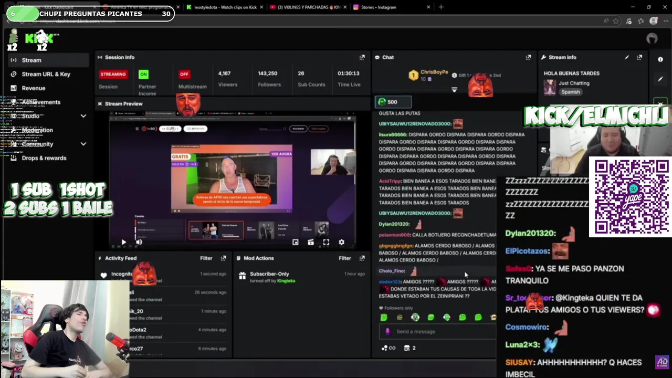This screenshot has width=672, height=378.
Task: Toggle the Multistream OFF badge
Action: [x=184, y=74]
